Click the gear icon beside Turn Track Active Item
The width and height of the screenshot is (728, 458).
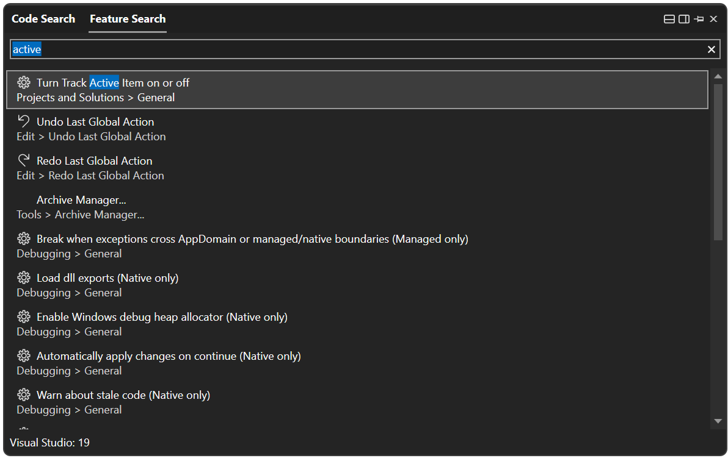(x=24, y=82)
